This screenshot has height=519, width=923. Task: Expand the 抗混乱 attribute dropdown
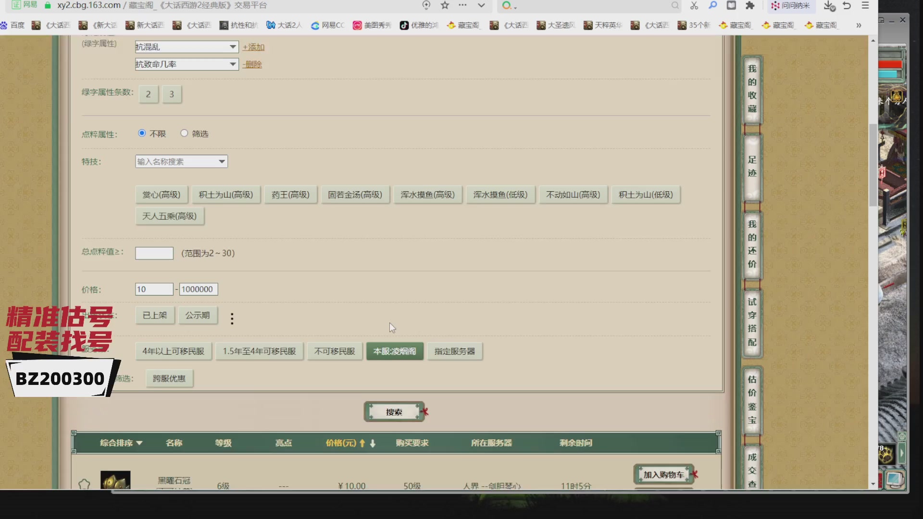click(233, 47)
